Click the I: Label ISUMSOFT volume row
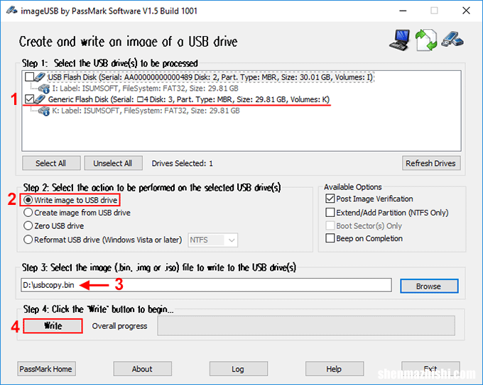This screenshot has height=385, width=483. [x=145, y=89]
